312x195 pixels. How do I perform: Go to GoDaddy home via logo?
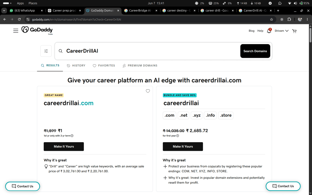37,30
